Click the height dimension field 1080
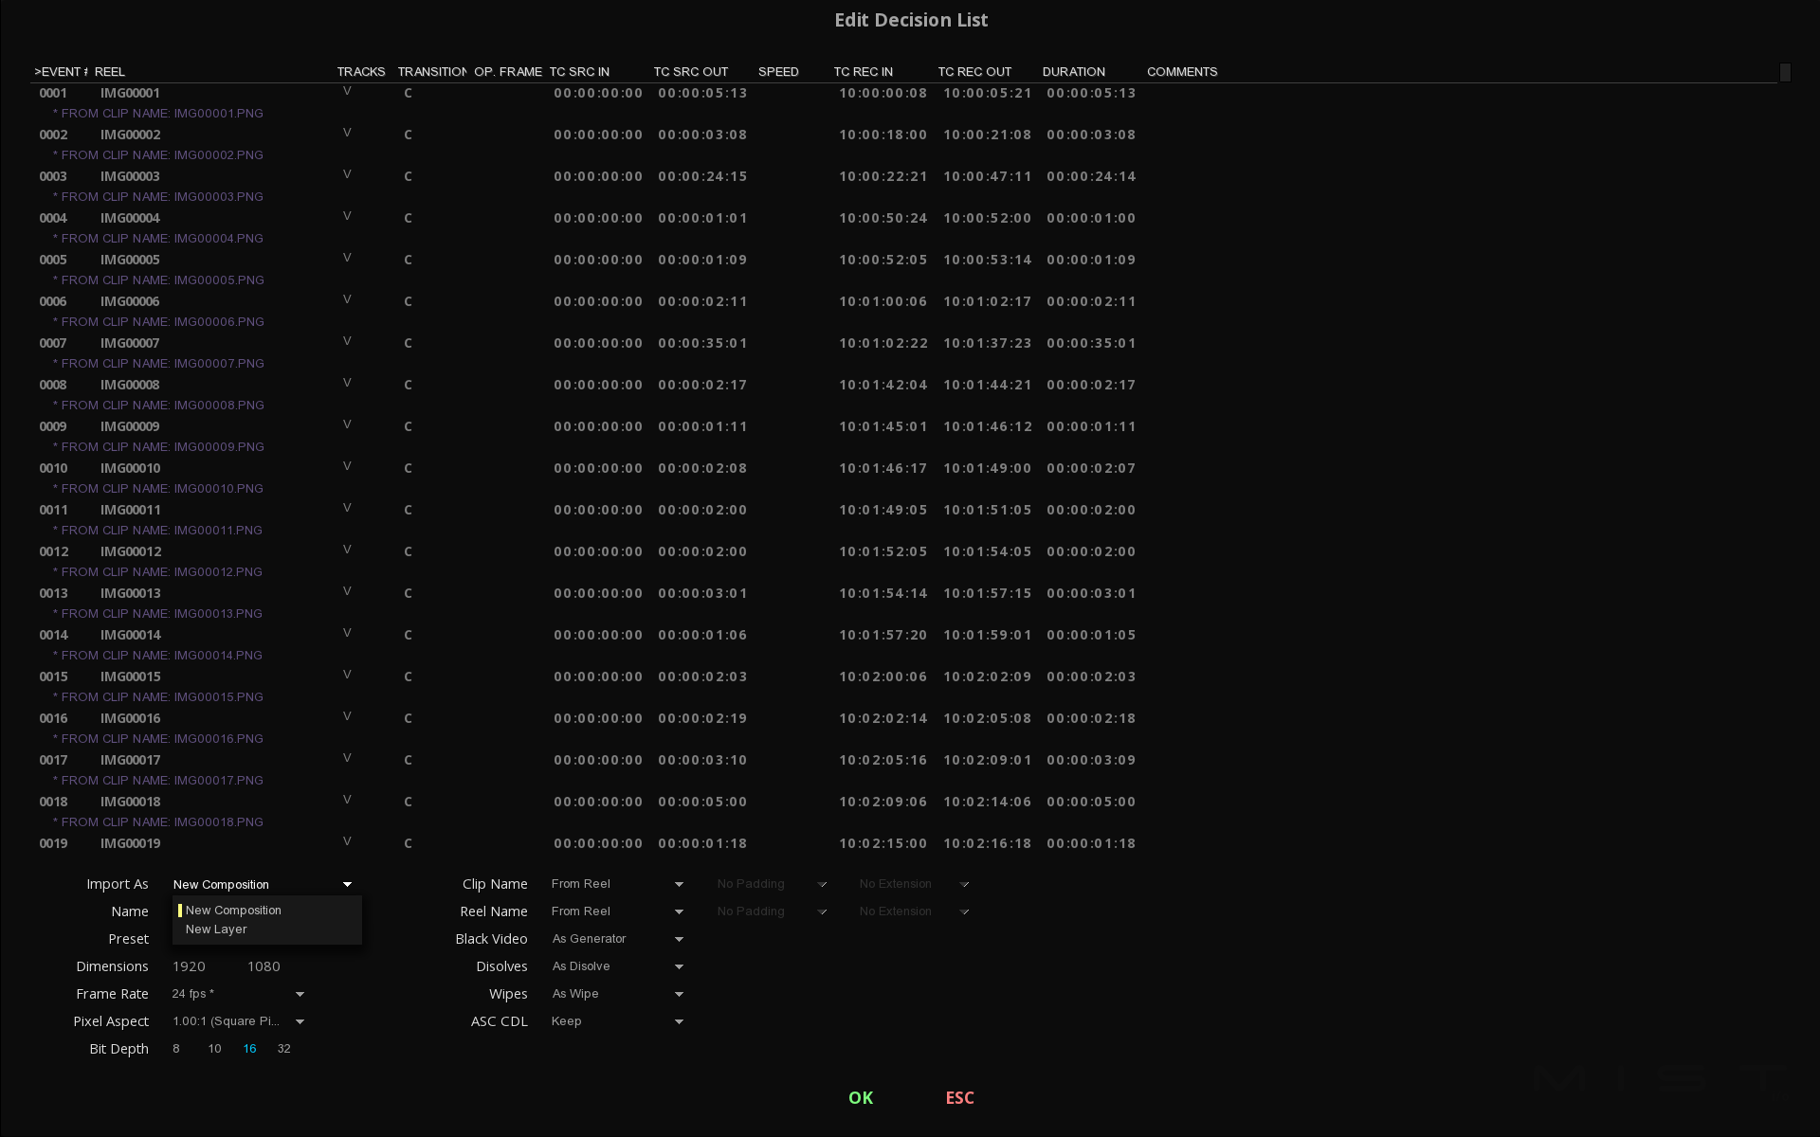This screenshot has width=1820, height=1137. pyautogui.click(x=264, y=966)
